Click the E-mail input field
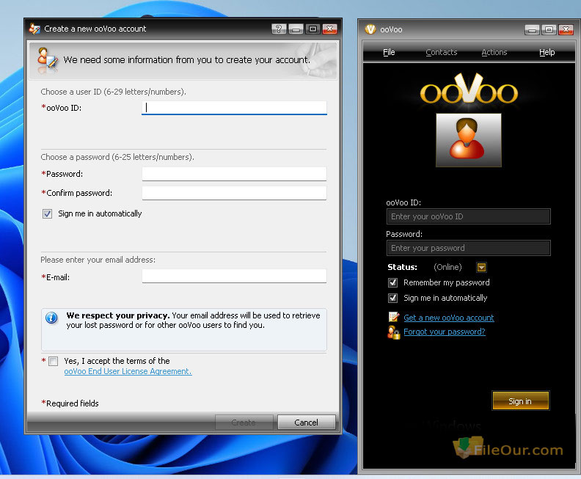This screenshot has height=479, width=581. (234, 276)
